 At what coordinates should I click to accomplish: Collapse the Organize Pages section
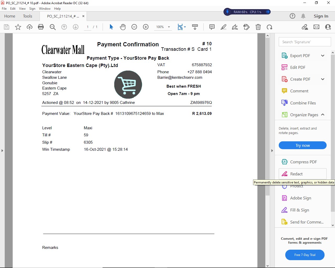coord(323,115)
